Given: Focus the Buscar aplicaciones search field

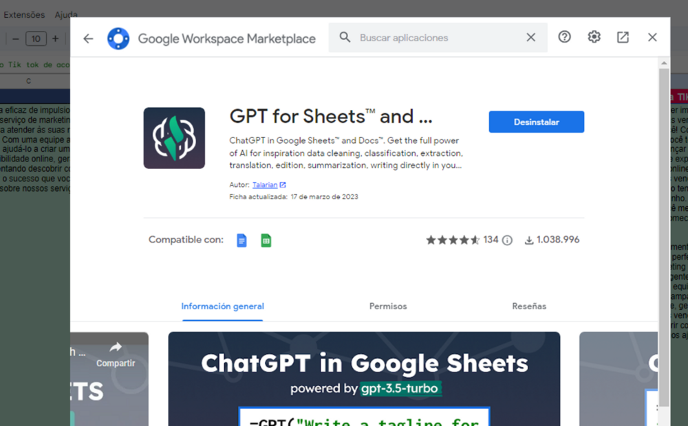Looking at the screenshot, I should pyautogui.click(x=439, y=38).
